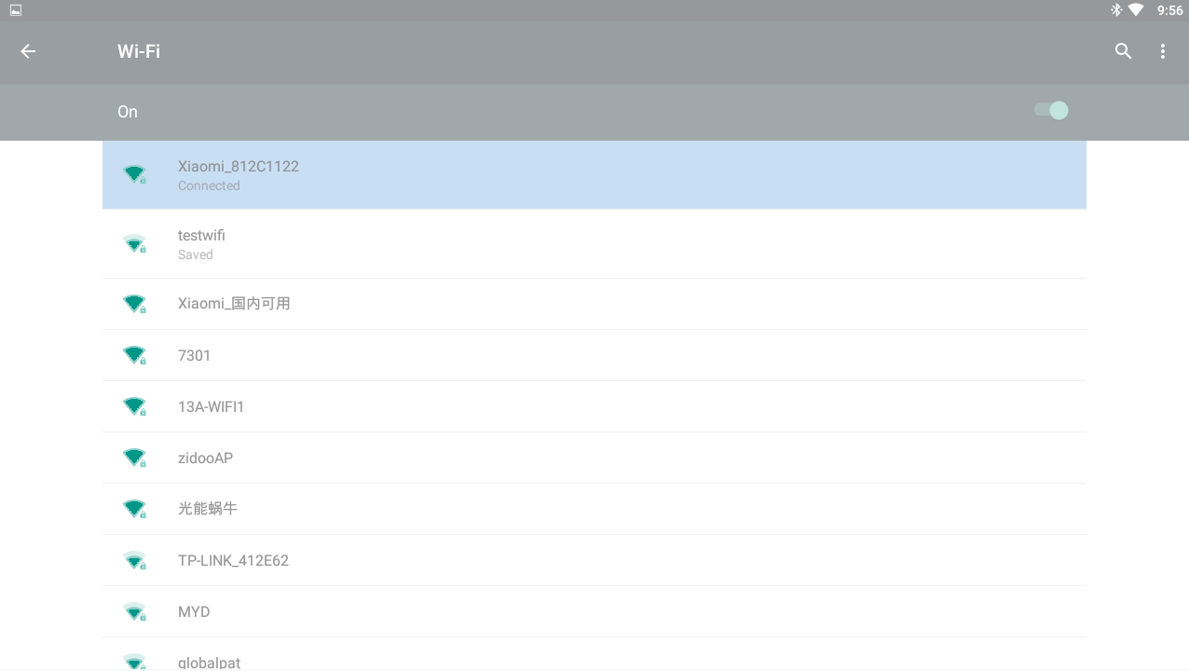Connect to Xiaomi_国内可用 network
The image size is (1189, 671).
point(594,304)
